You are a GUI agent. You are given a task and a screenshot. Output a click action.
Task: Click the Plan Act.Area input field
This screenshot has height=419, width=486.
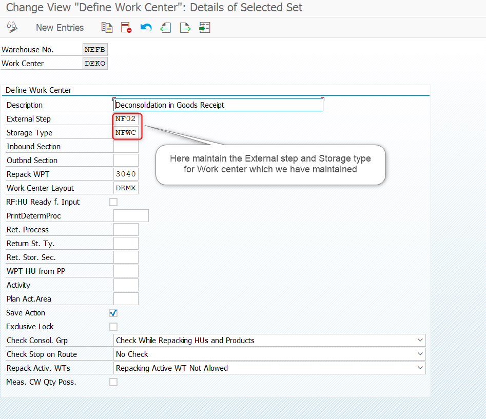coord(126,299)
